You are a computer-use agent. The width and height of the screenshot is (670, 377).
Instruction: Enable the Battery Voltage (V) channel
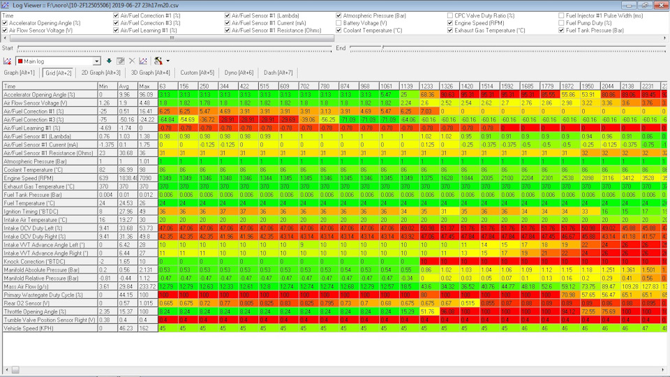coord(338,23)
